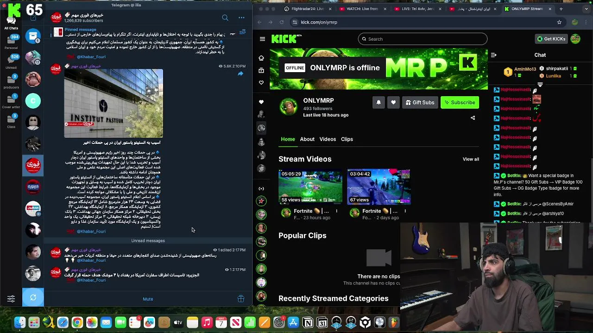Image resolution: width=593 pixels, height=333 pixels.
Task: Toggle notification bell for ONLYMRP
Action: coord(379,103)
